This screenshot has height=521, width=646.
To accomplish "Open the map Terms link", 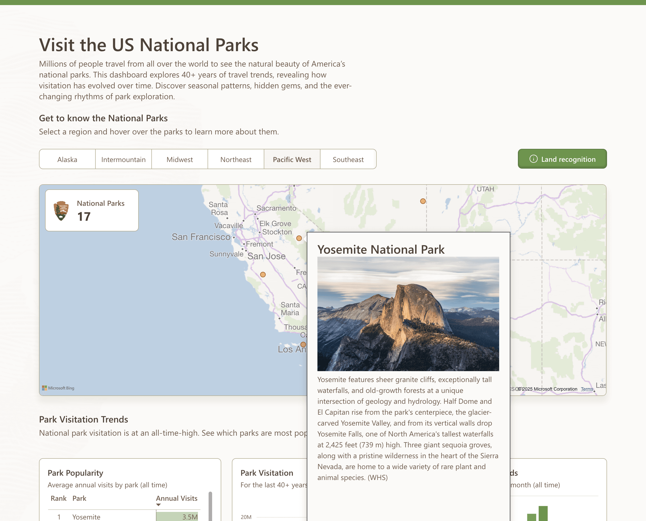I will pyautogui.click(x=587, y=389).
